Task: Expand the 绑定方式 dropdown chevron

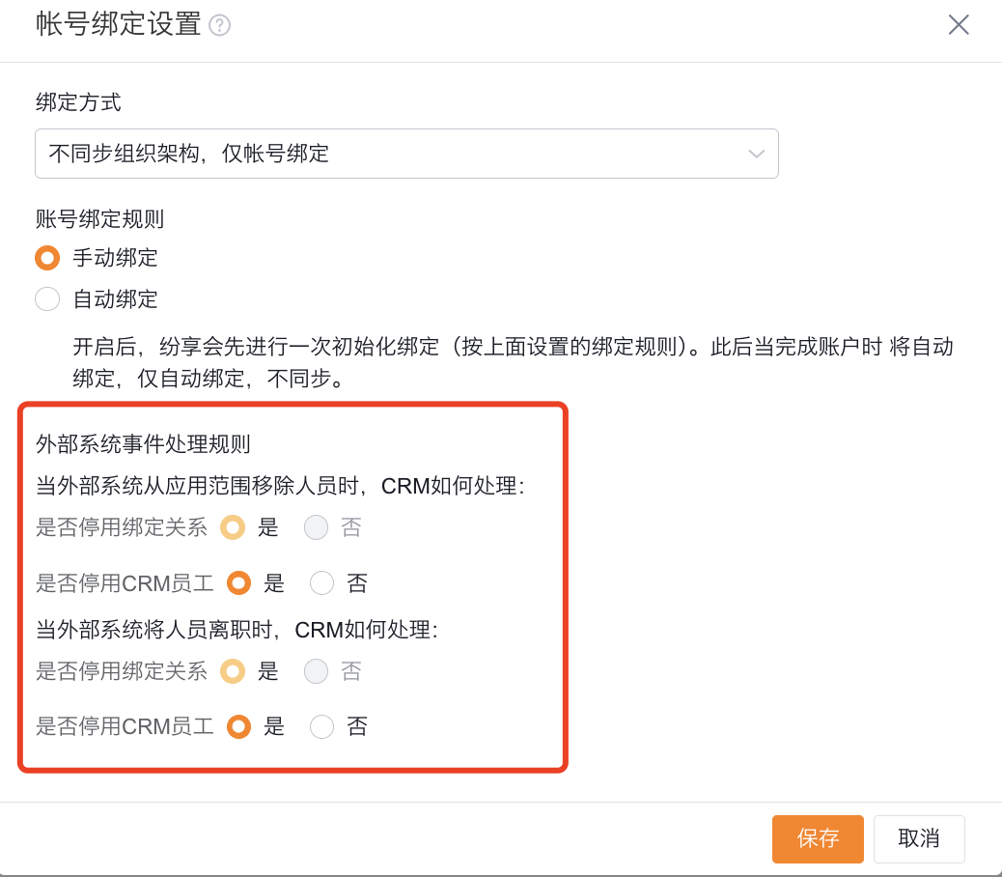Action: click(x=756, y=154)
